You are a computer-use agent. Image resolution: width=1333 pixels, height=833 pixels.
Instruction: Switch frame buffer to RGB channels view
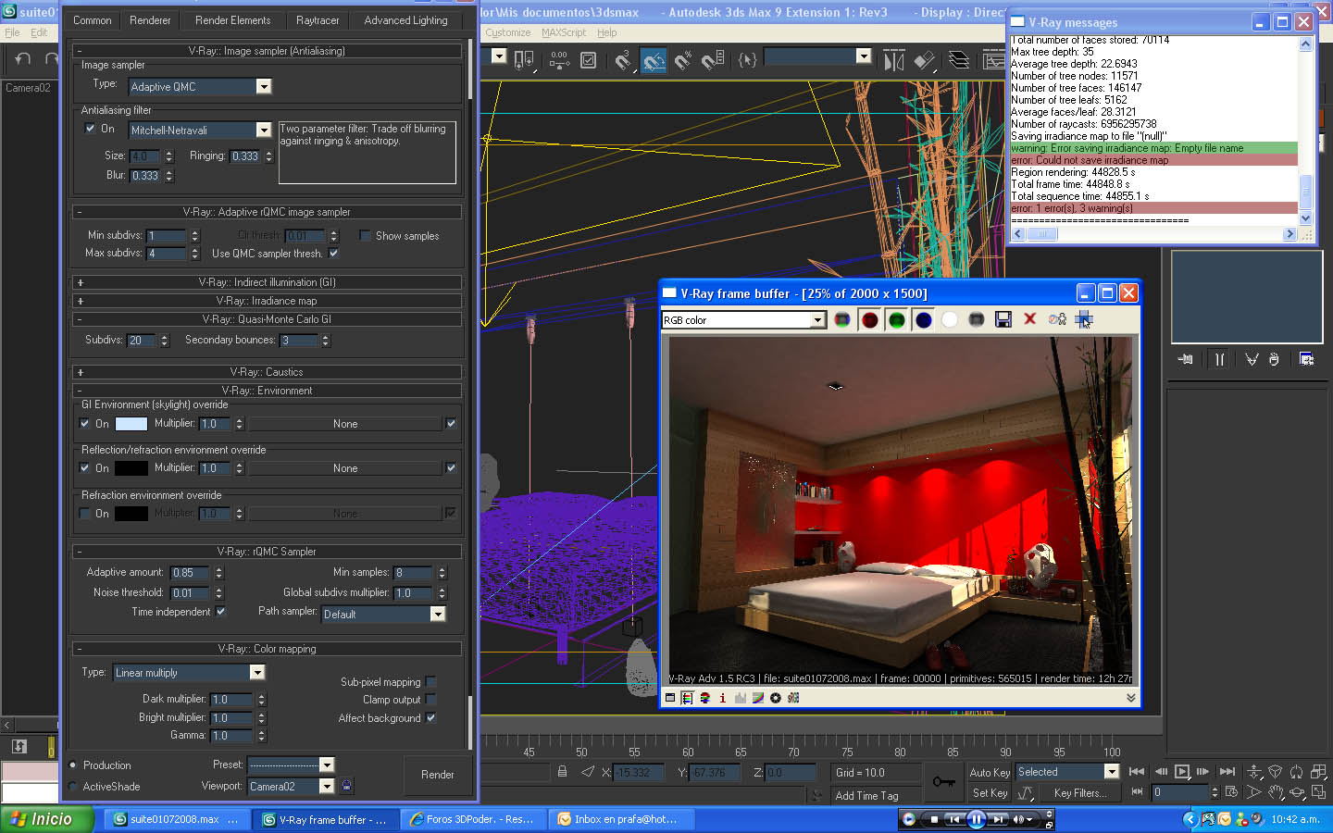(842, 319)
